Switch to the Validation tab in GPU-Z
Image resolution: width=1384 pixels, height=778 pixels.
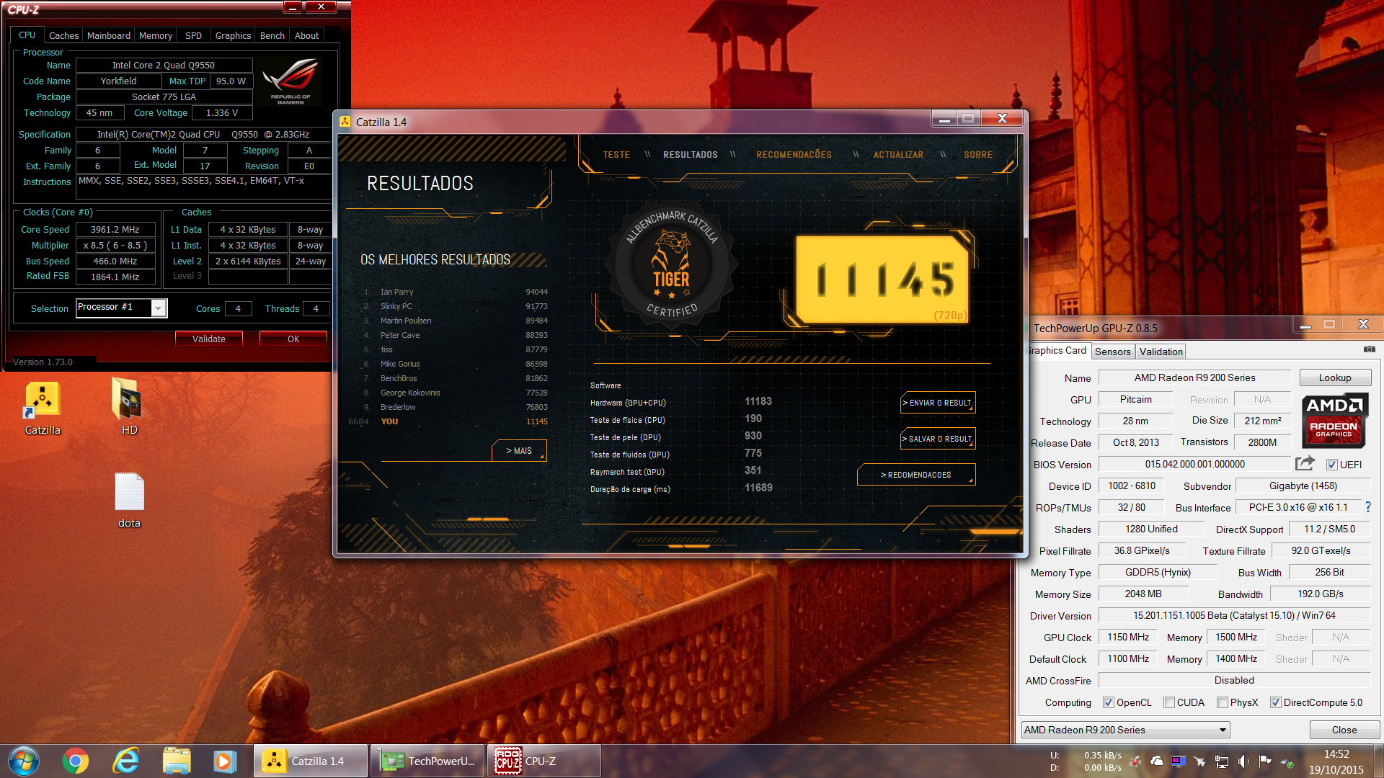point(1161,352)
